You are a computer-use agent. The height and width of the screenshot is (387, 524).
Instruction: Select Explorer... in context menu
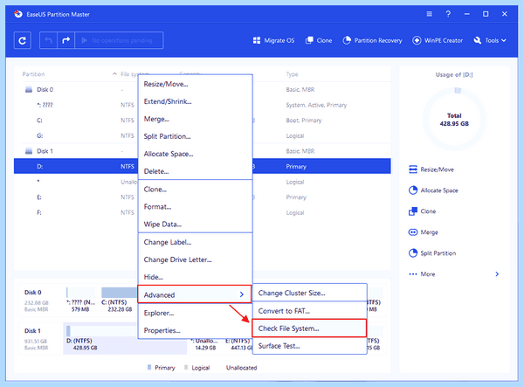(x=195, y=313)
